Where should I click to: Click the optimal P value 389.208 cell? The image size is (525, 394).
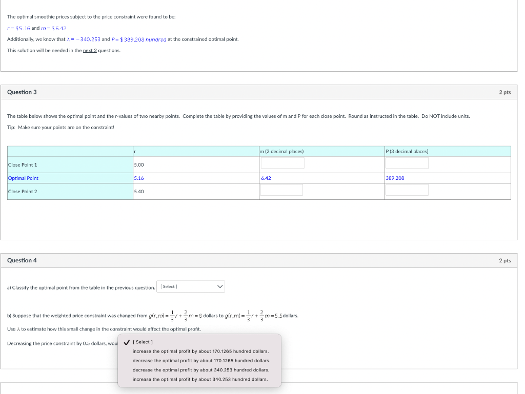tap(395, 178)
